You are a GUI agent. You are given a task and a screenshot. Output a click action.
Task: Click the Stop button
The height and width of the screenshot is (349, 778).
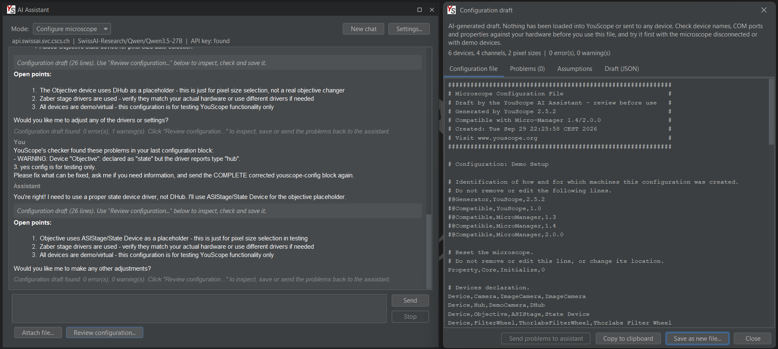click(410, 317)
